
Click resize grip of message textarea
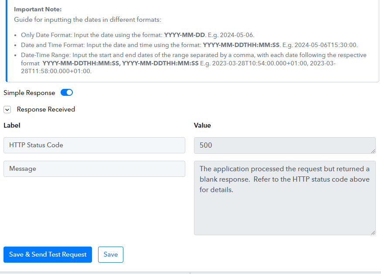click(373, 233)
